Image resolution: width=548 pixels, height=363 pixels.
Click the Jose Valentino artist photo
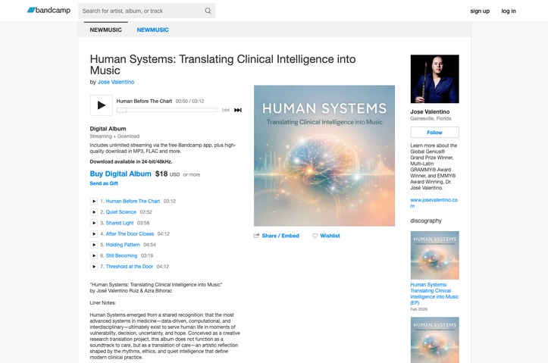tap(435, 79)
